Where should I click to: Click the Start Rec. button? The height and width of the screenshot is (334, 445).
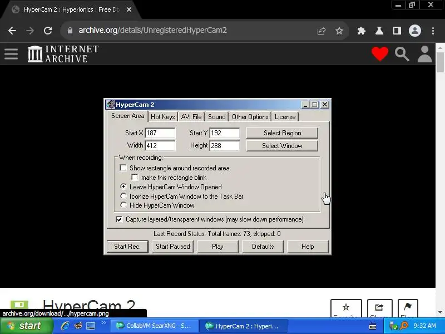click(x=127, y=247)
